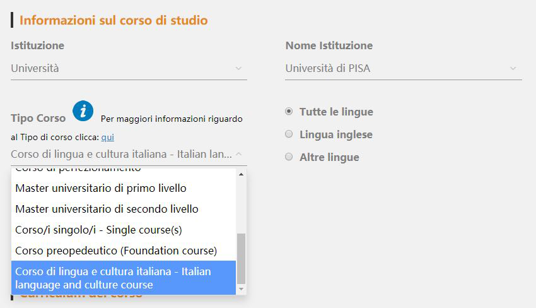Image resolution: width=536 pixels, height=308 pixels.
Task: Choose Corso/i singolo/i - Single course(s)
Action: point(98,230)
